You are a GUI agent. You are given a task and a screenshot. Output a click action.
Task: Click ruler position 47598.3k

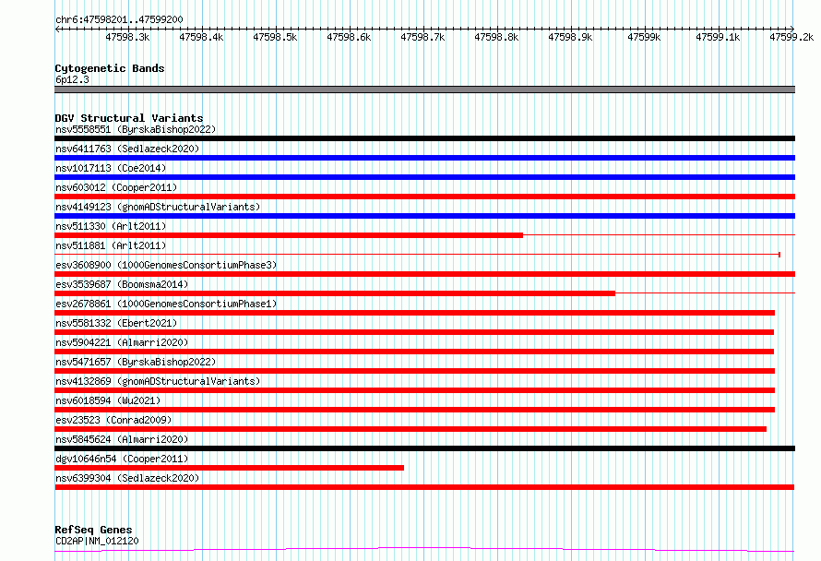point(127,37)
